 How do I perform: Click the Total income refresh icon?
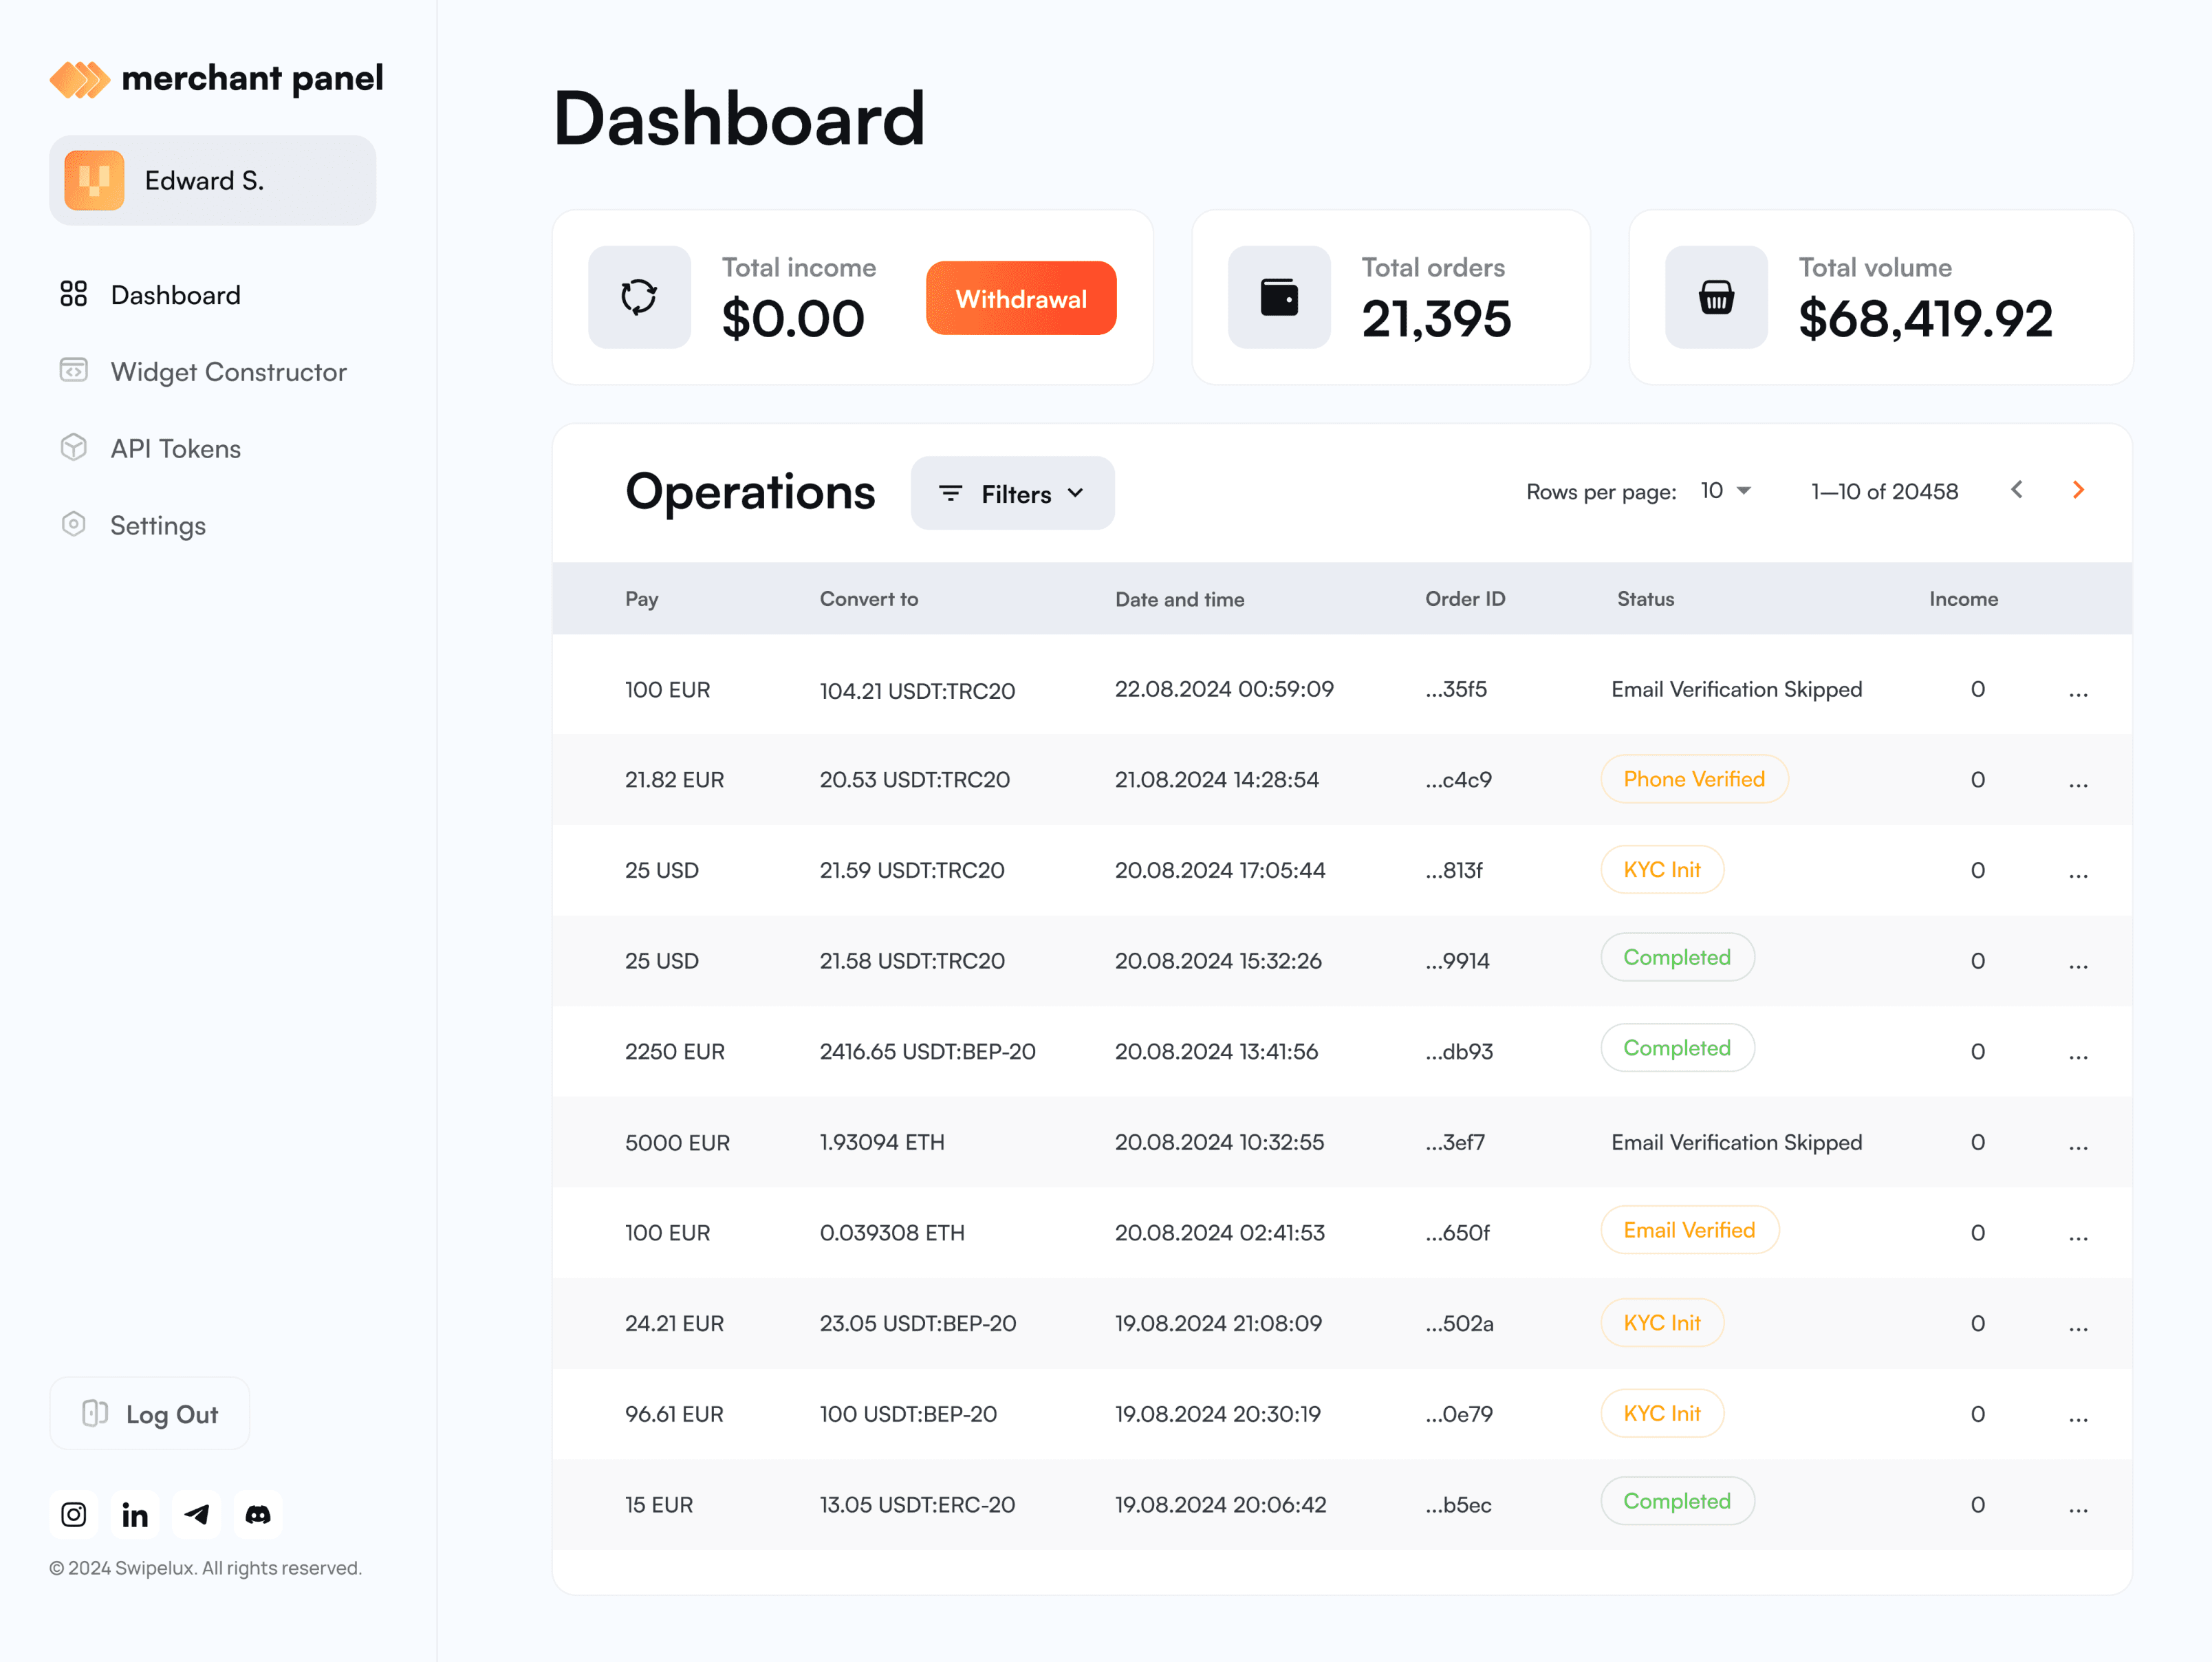639,297
